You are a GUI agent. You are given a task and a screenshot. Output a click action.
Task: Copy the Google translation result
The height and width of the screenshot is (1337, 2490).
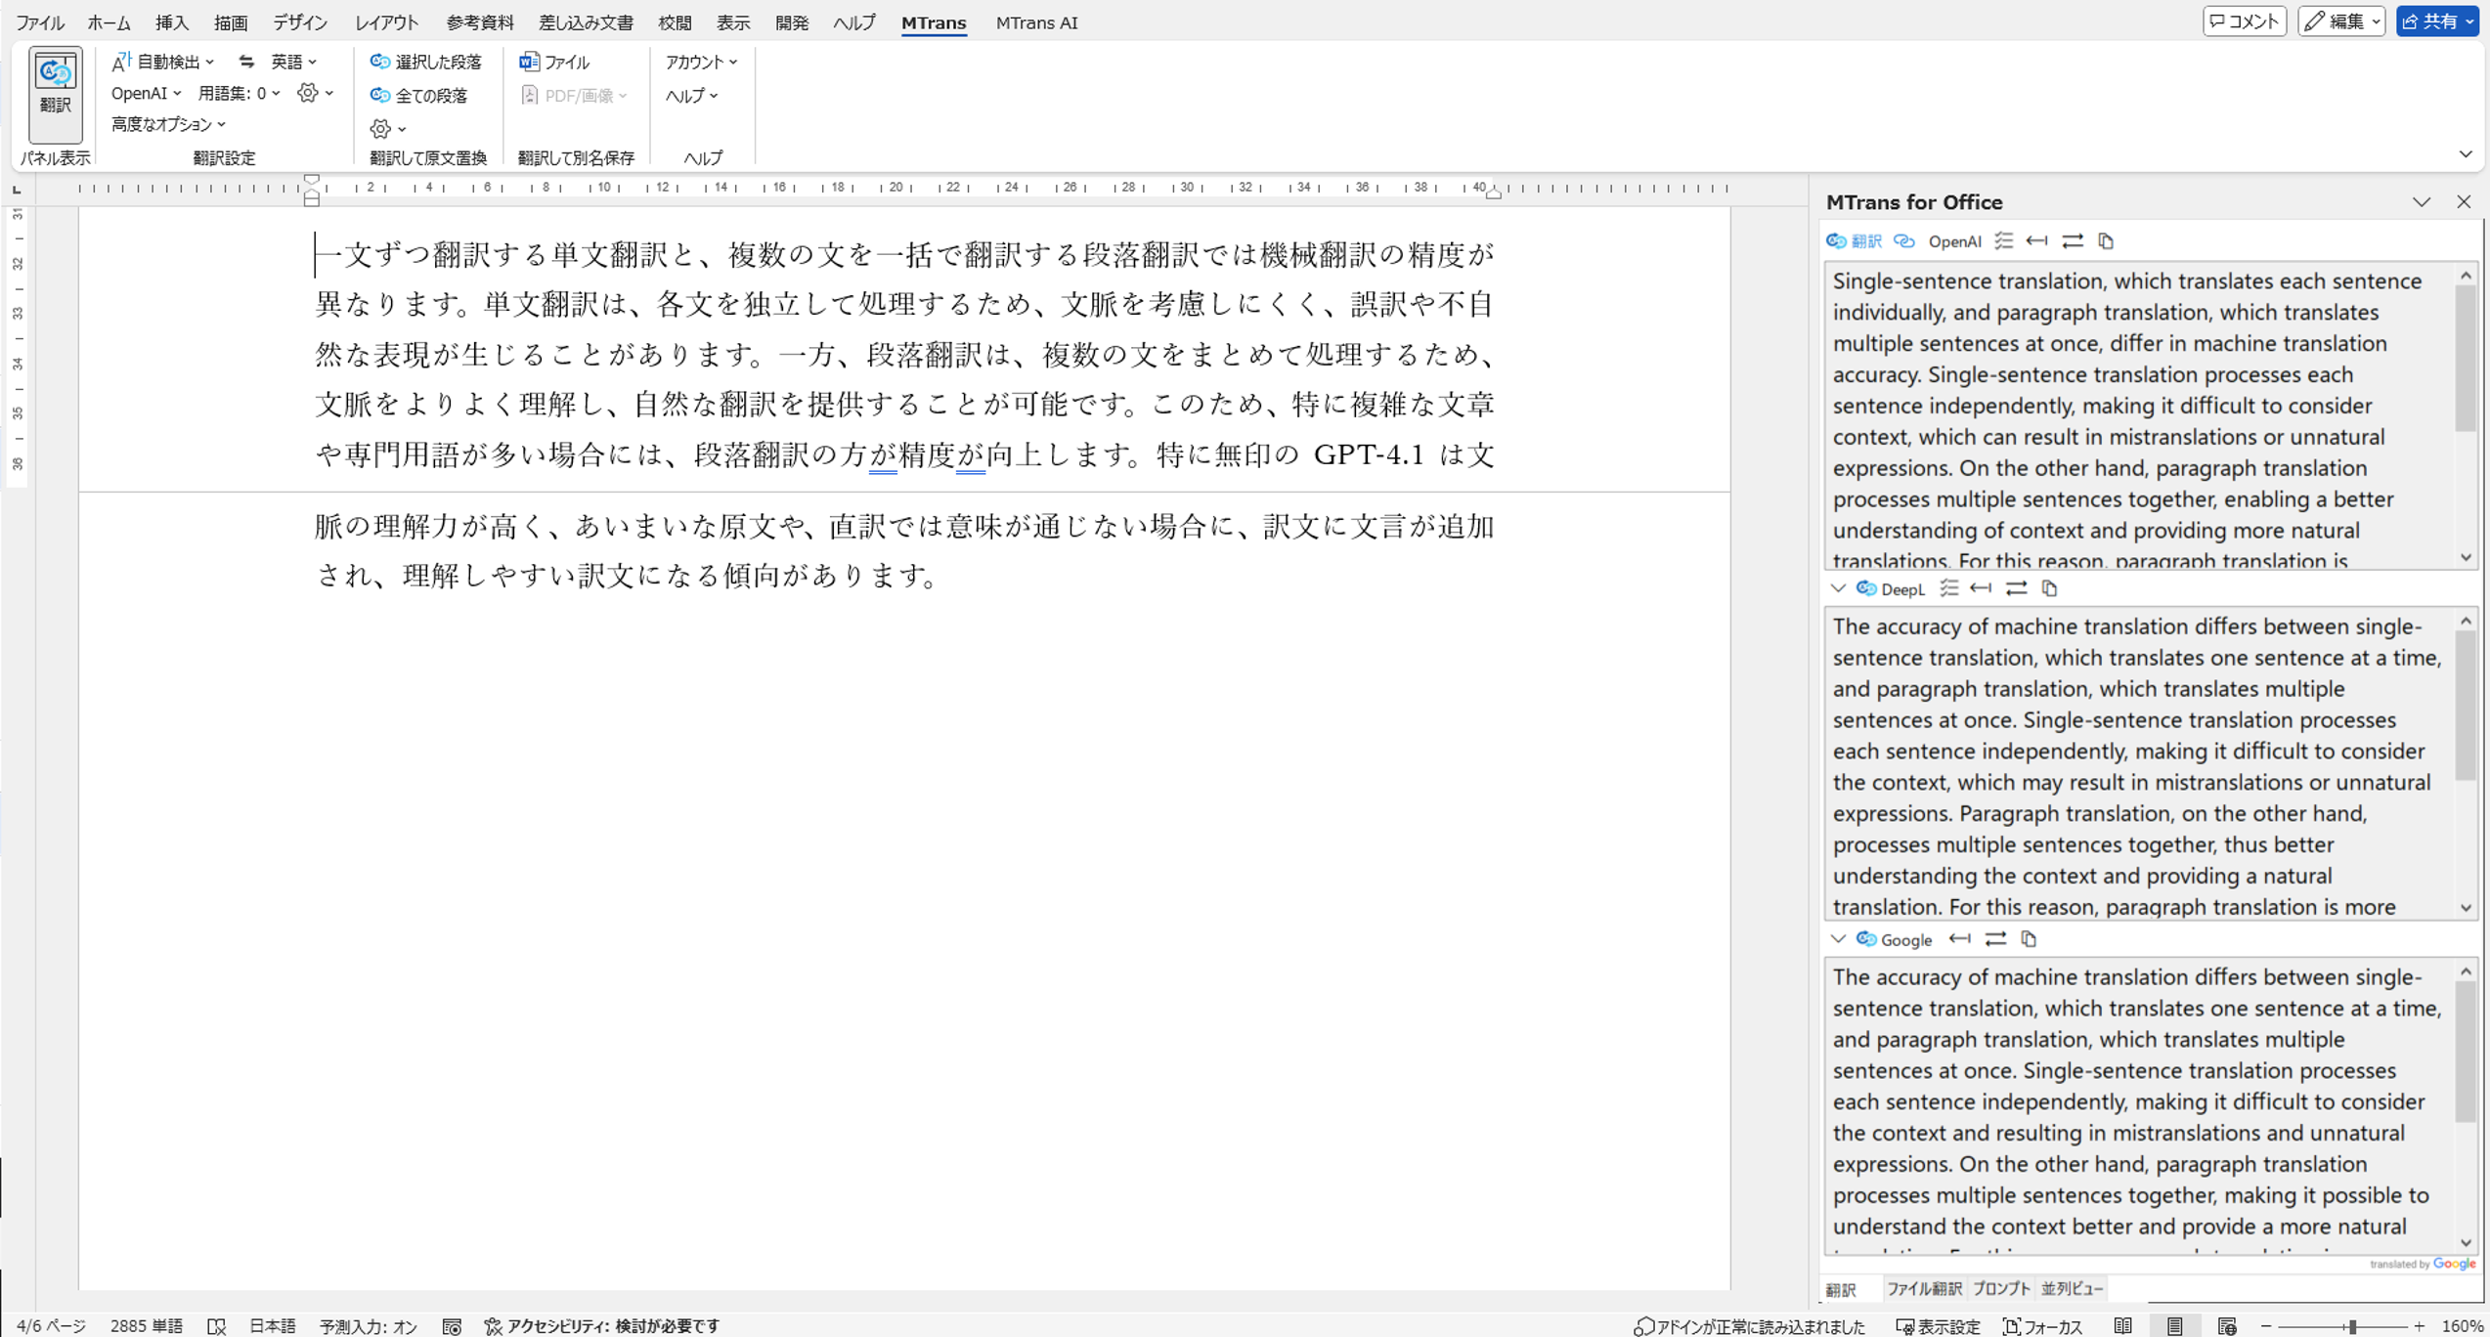(2029, 938)
